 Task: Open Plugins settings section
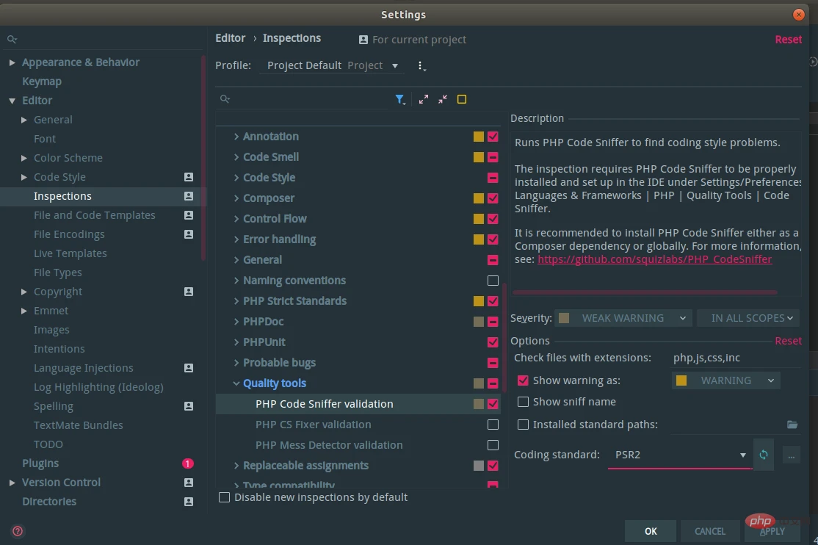40,463
